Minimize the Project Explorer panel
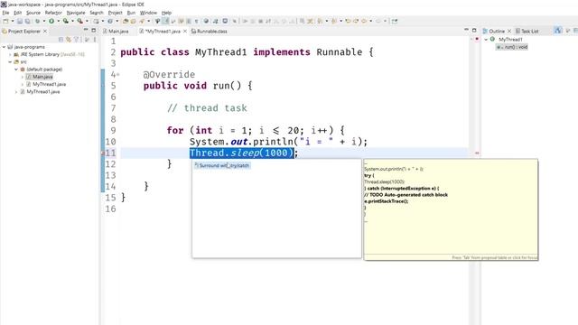578x325 pixels. (86, 30)
